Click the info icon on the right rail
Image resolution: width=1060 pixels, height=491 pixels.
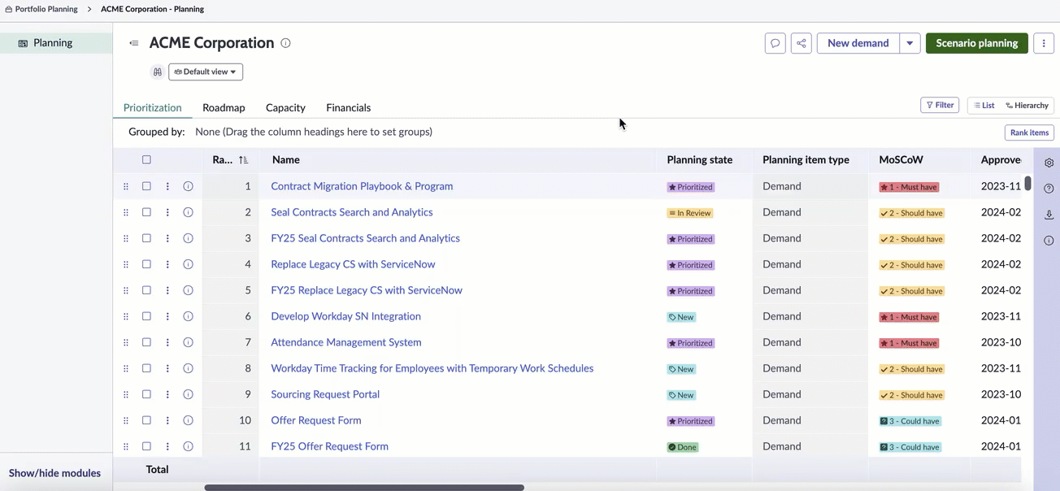coord(1049,241)
